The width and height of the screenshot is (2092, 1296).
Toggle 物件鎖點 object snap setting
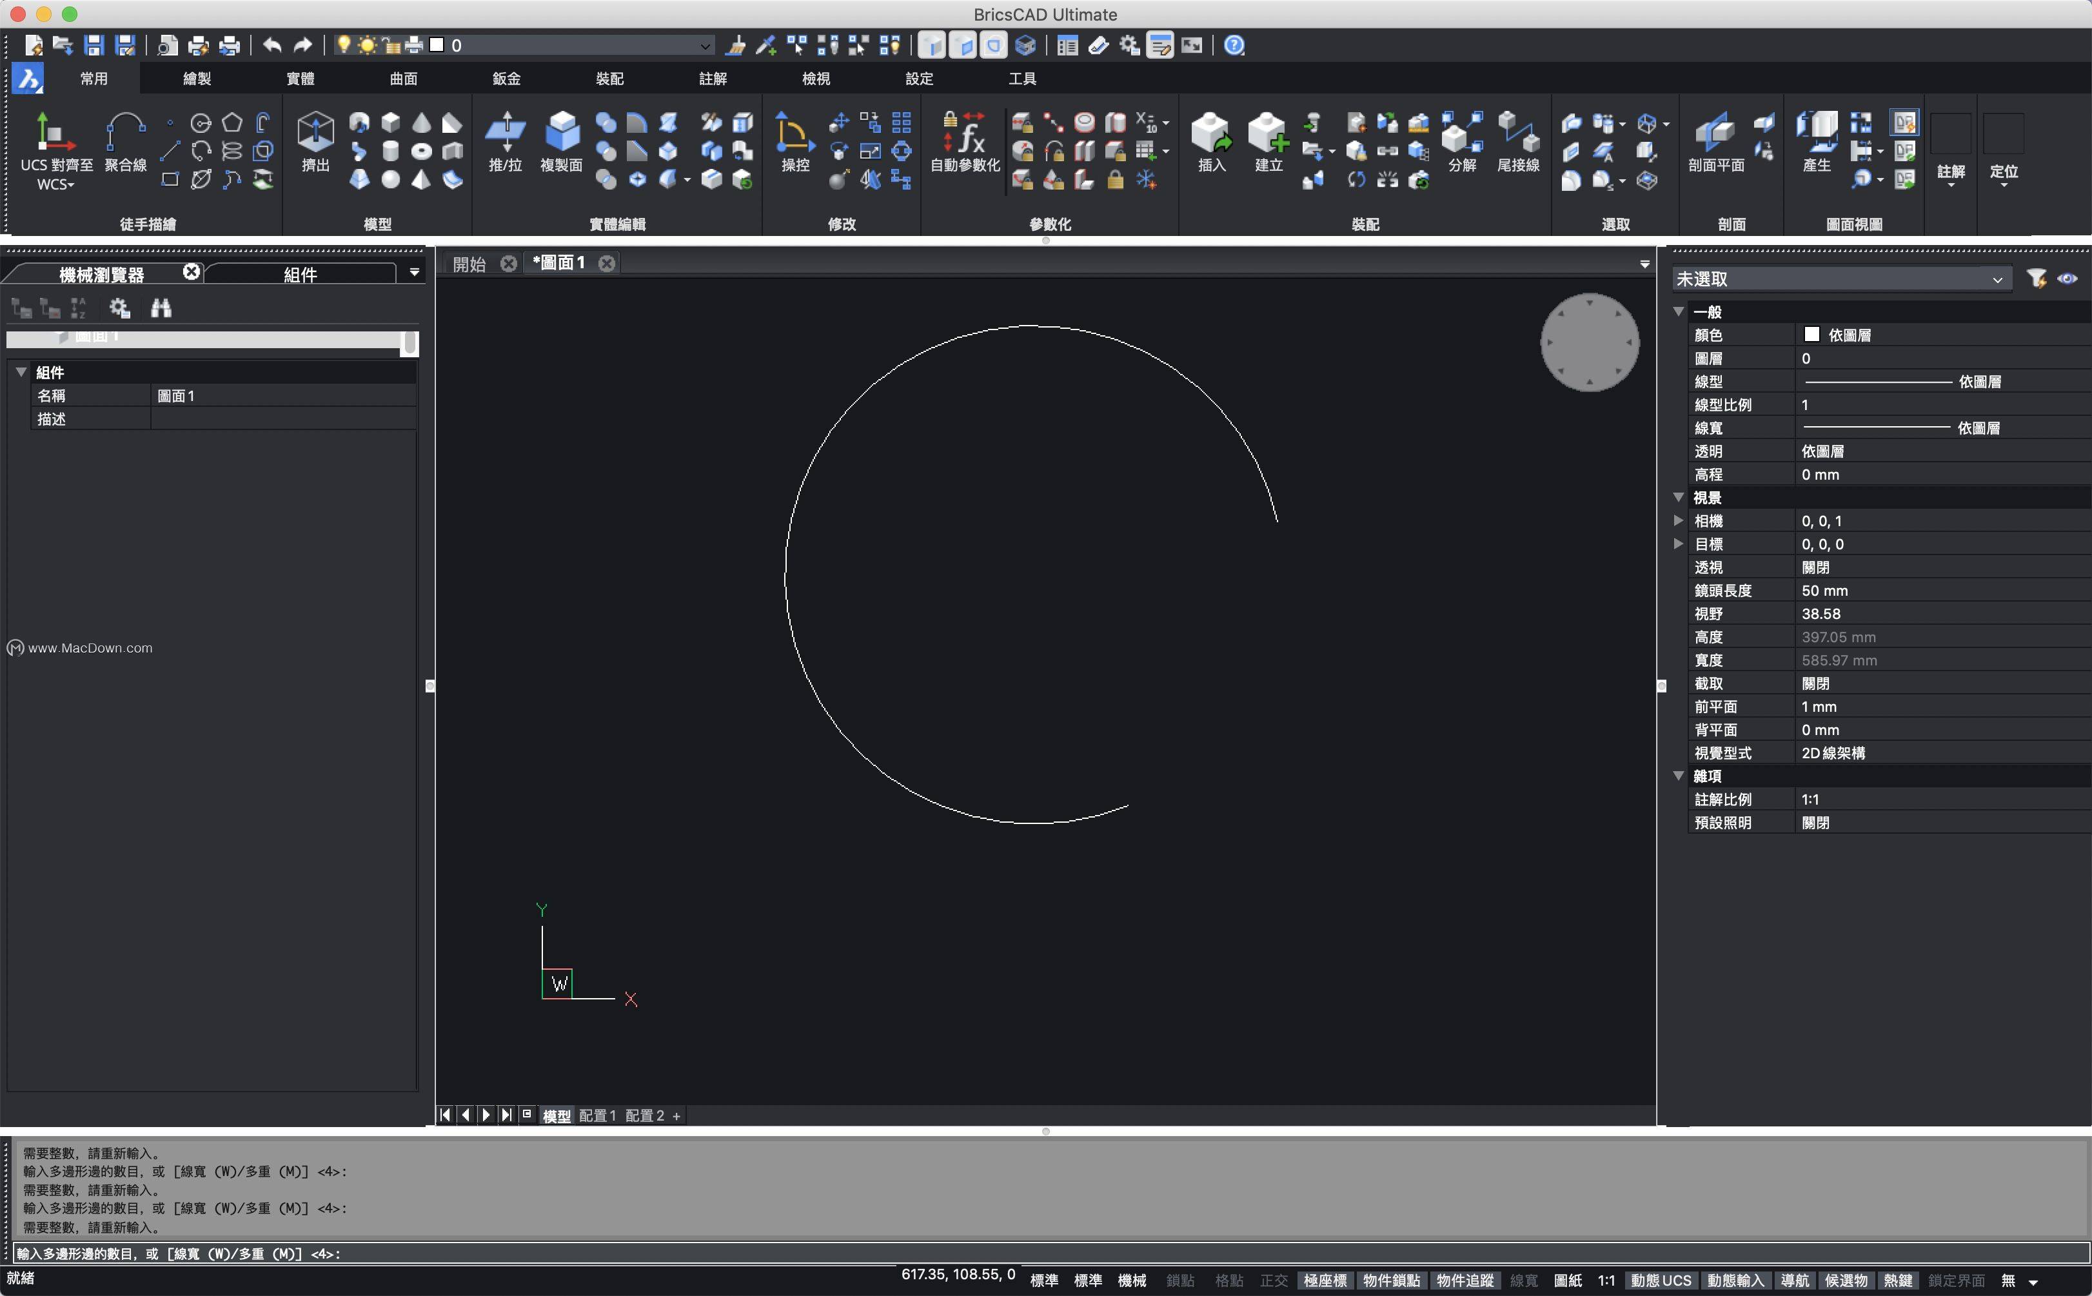[x=1391, y=1280]
